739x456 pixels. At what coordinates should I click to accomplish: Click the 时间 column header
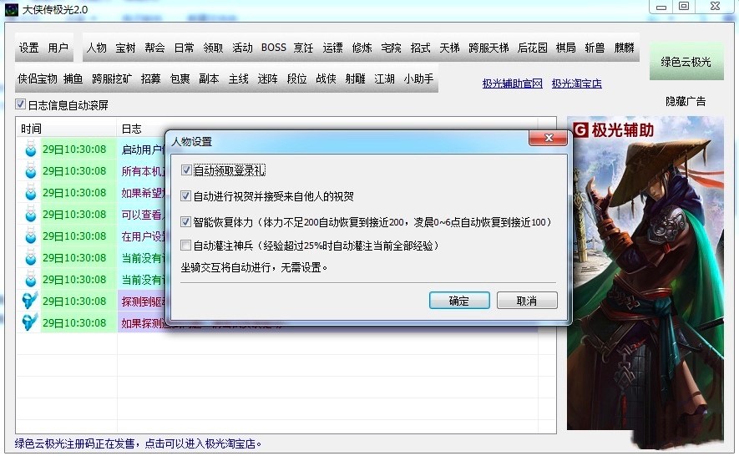(66, 129)
